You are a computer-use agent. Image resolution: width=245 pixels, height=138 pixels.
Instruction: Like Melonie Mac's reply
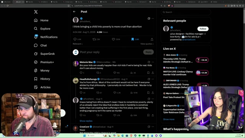[x=115, y=72]
